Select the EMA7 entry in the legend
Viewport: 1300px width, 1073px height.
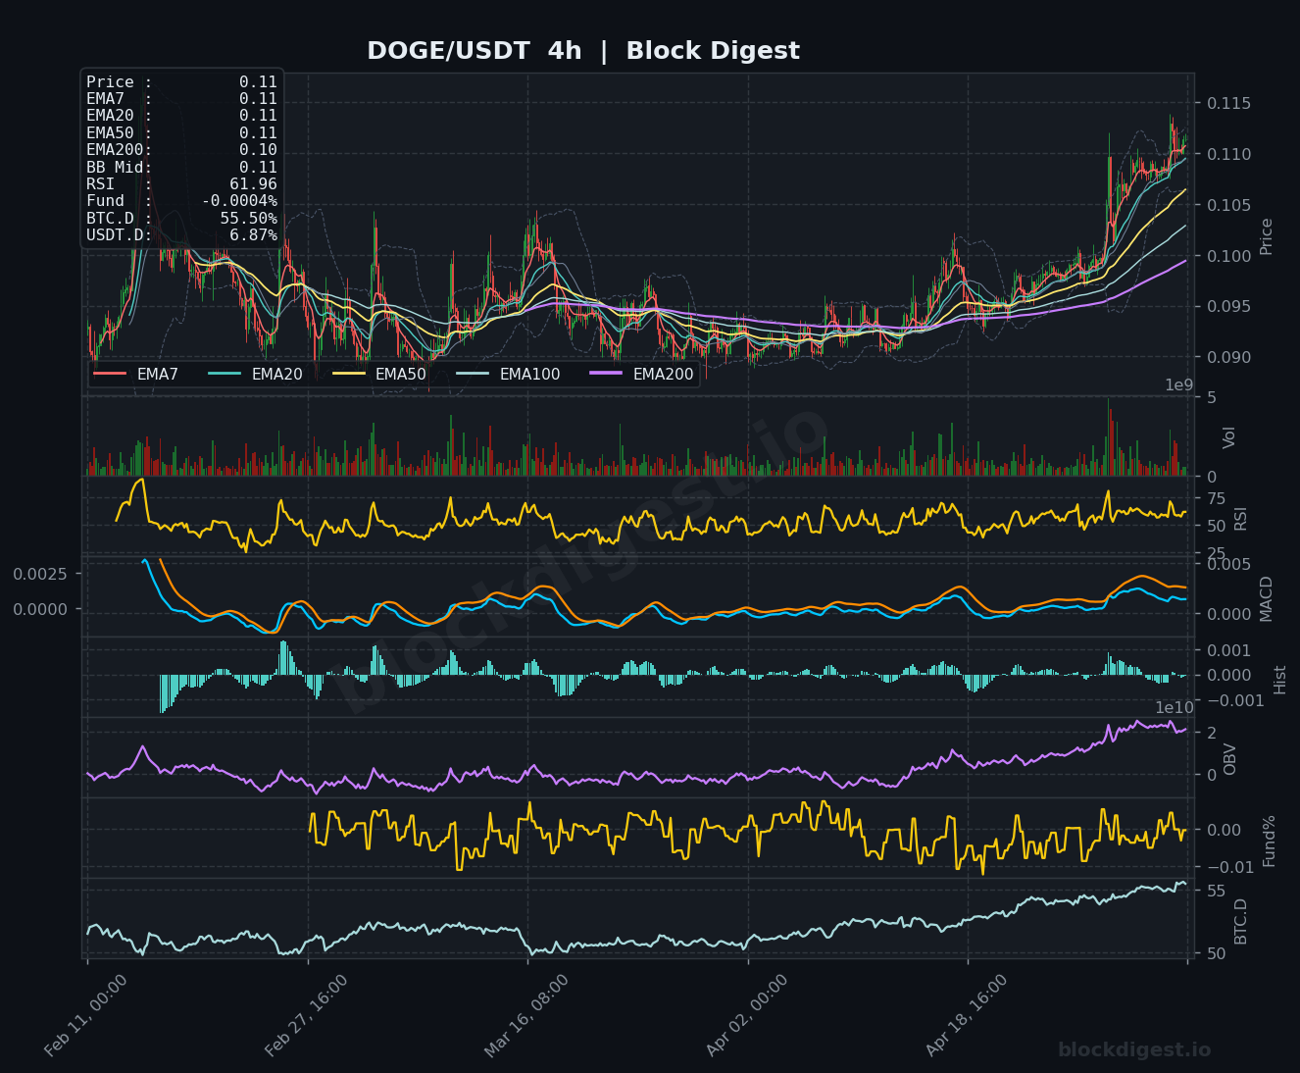pos(136,374)
